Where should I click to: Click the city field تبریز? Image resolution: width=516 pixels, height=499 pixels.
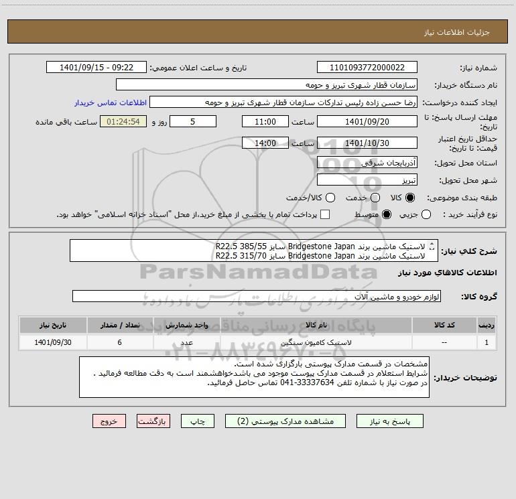click(x=367, y=180)
